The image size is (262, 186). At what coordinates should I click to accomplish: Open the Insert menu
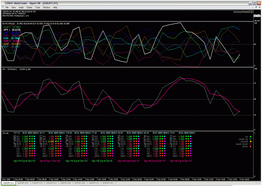[x=21, y=8]
